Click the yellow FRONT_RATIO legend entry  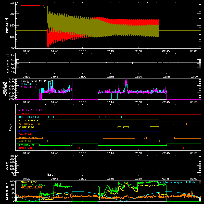click(x=29, y=182)
